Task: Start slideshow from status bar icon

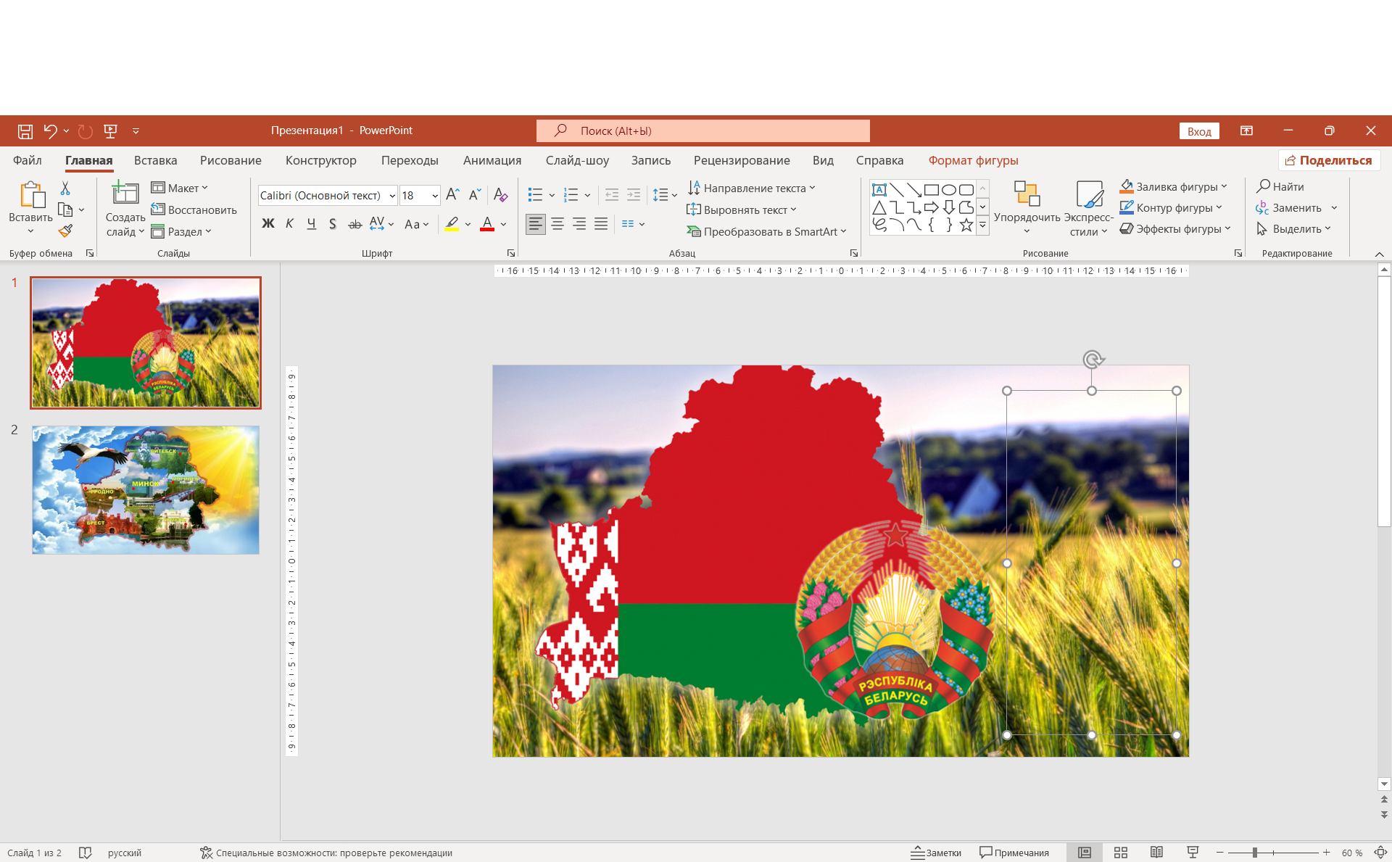Action: [1193, 853]
